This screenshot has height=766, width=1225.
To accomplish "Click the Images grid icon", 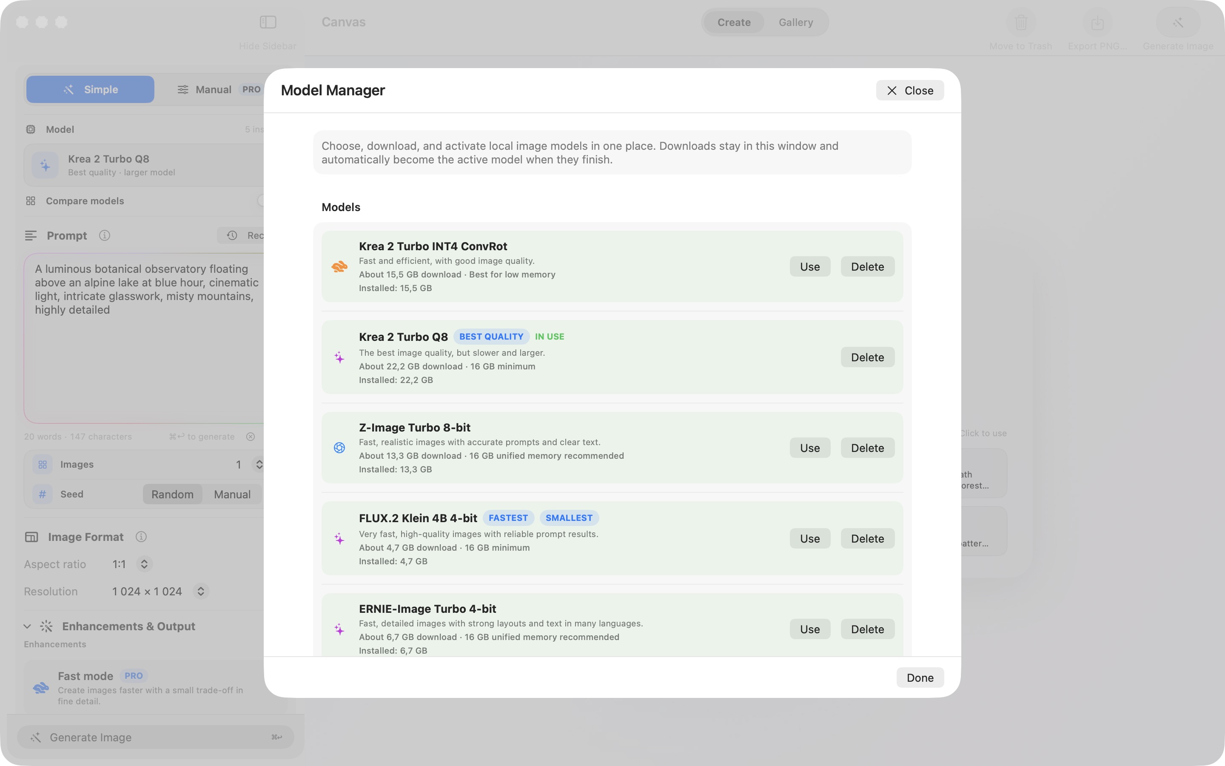I will point(43,465).
